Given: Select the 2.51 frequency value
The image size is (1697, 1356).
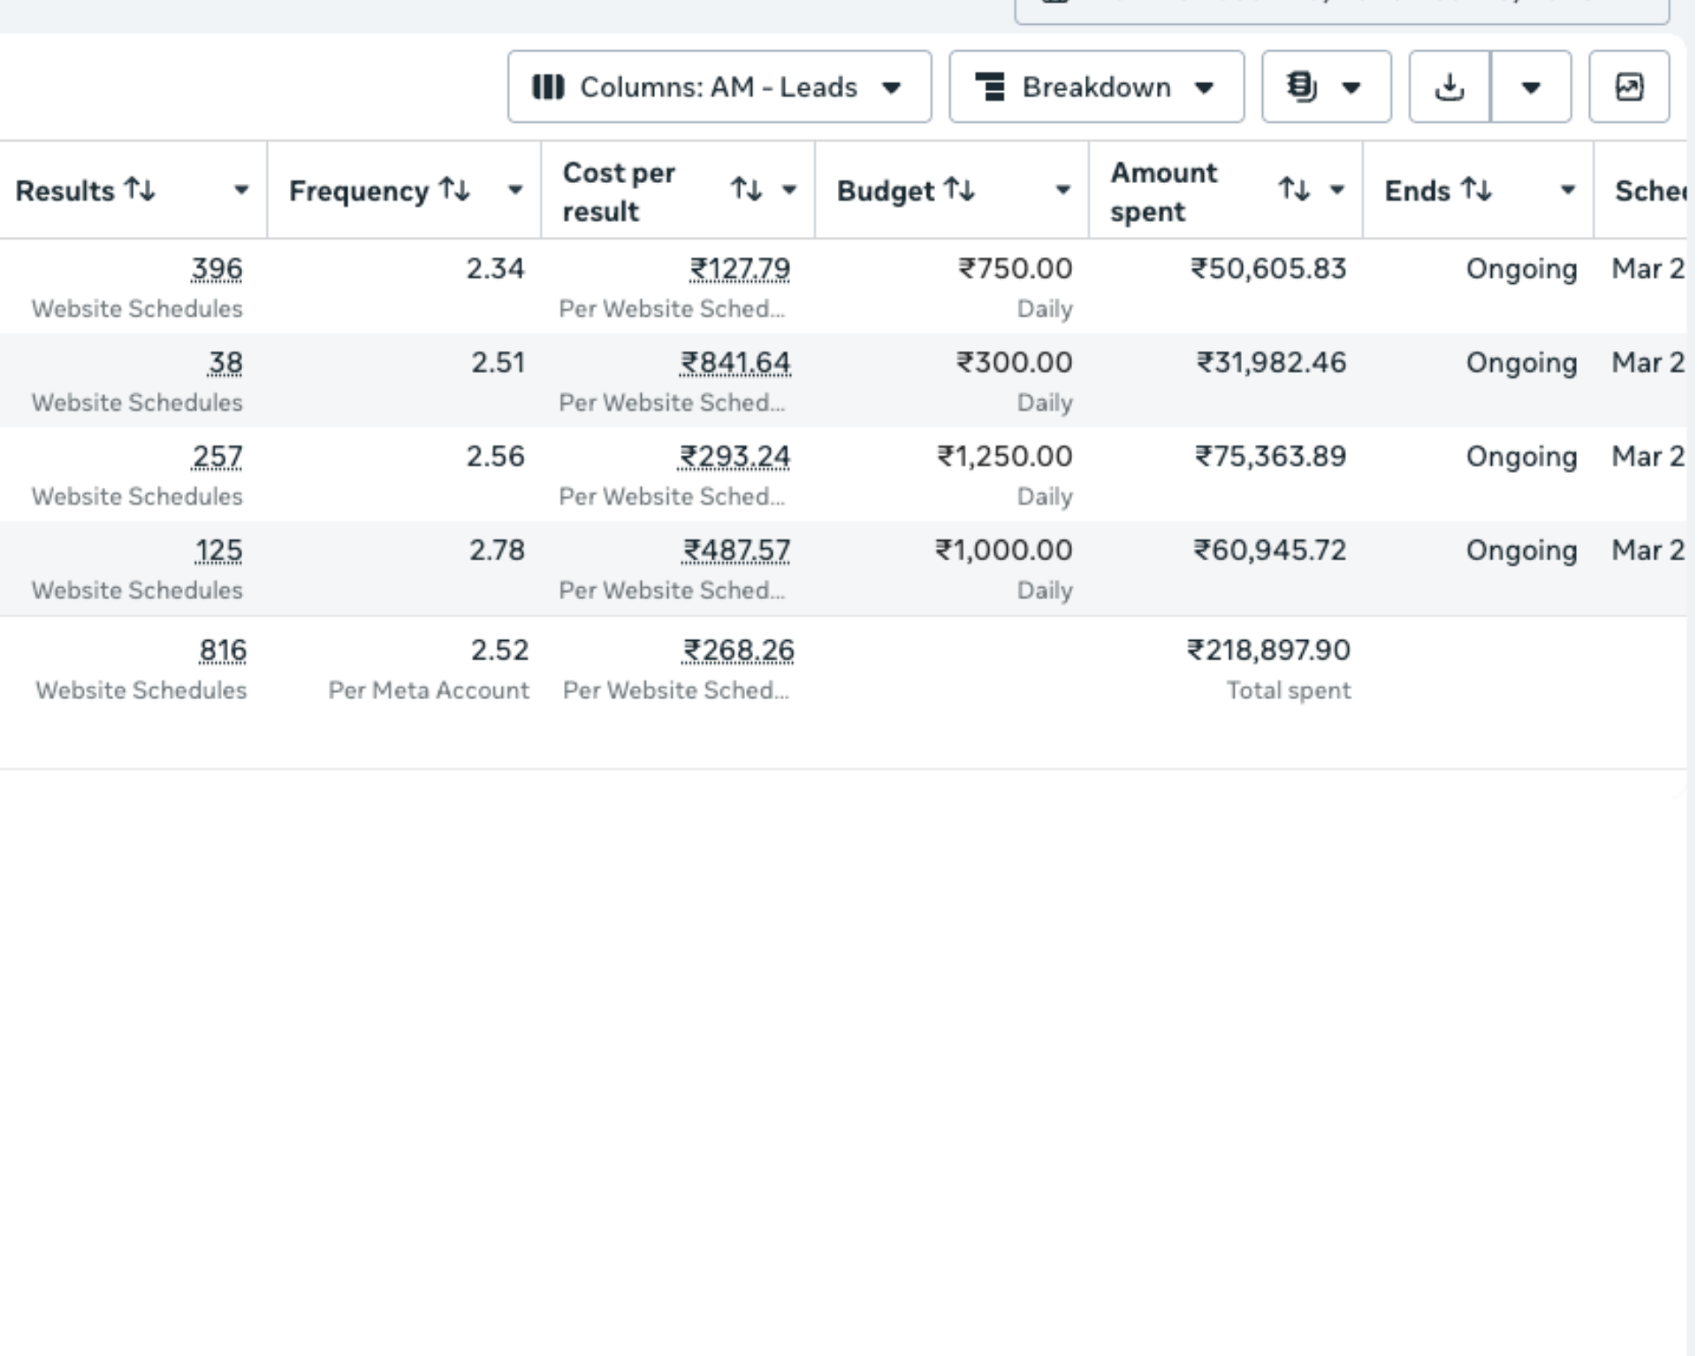Looking at the screenshot, I should (498, 362).
